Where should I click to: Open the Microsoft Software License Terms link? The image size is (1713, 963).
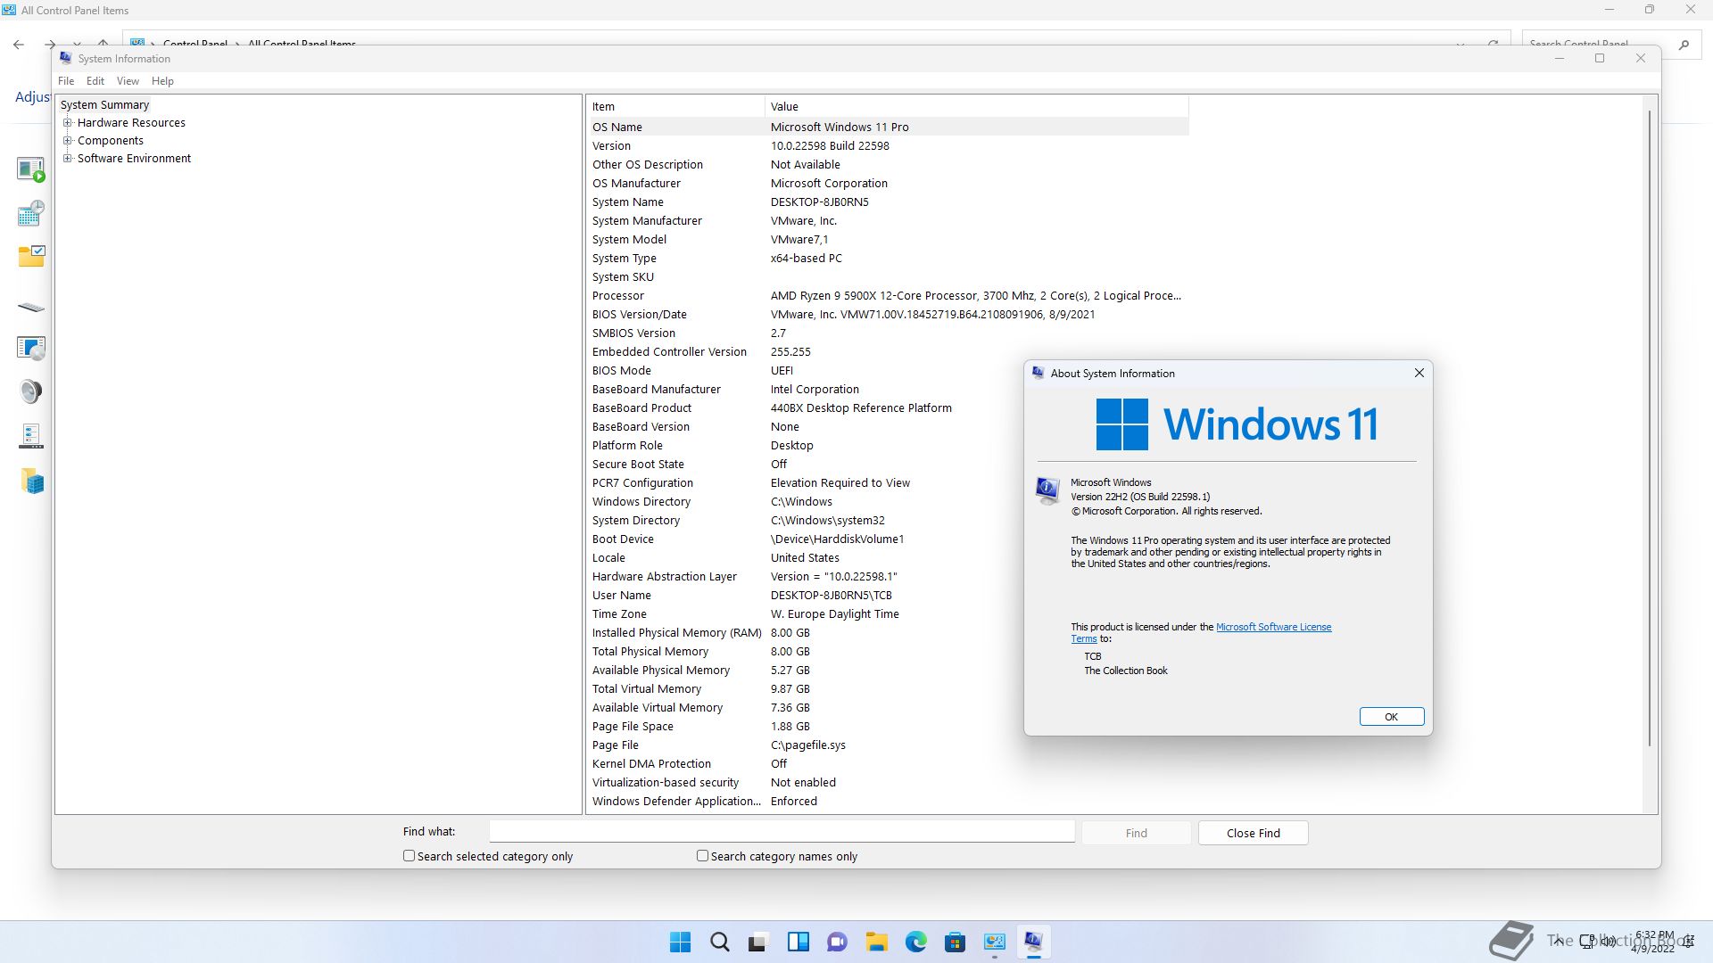click(1273, 627)
